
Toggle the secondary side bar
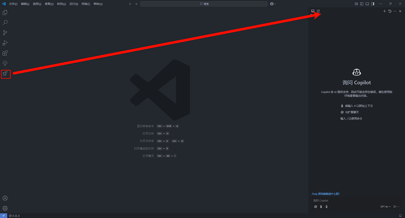[373, 4]
